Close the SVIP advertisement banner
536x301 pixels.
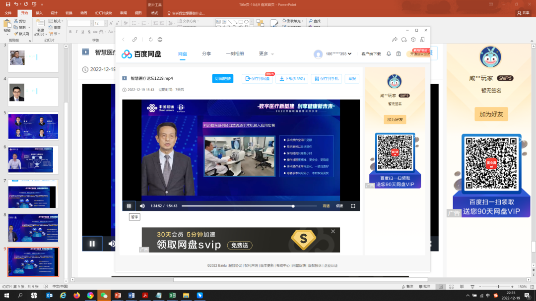[333, 232]
